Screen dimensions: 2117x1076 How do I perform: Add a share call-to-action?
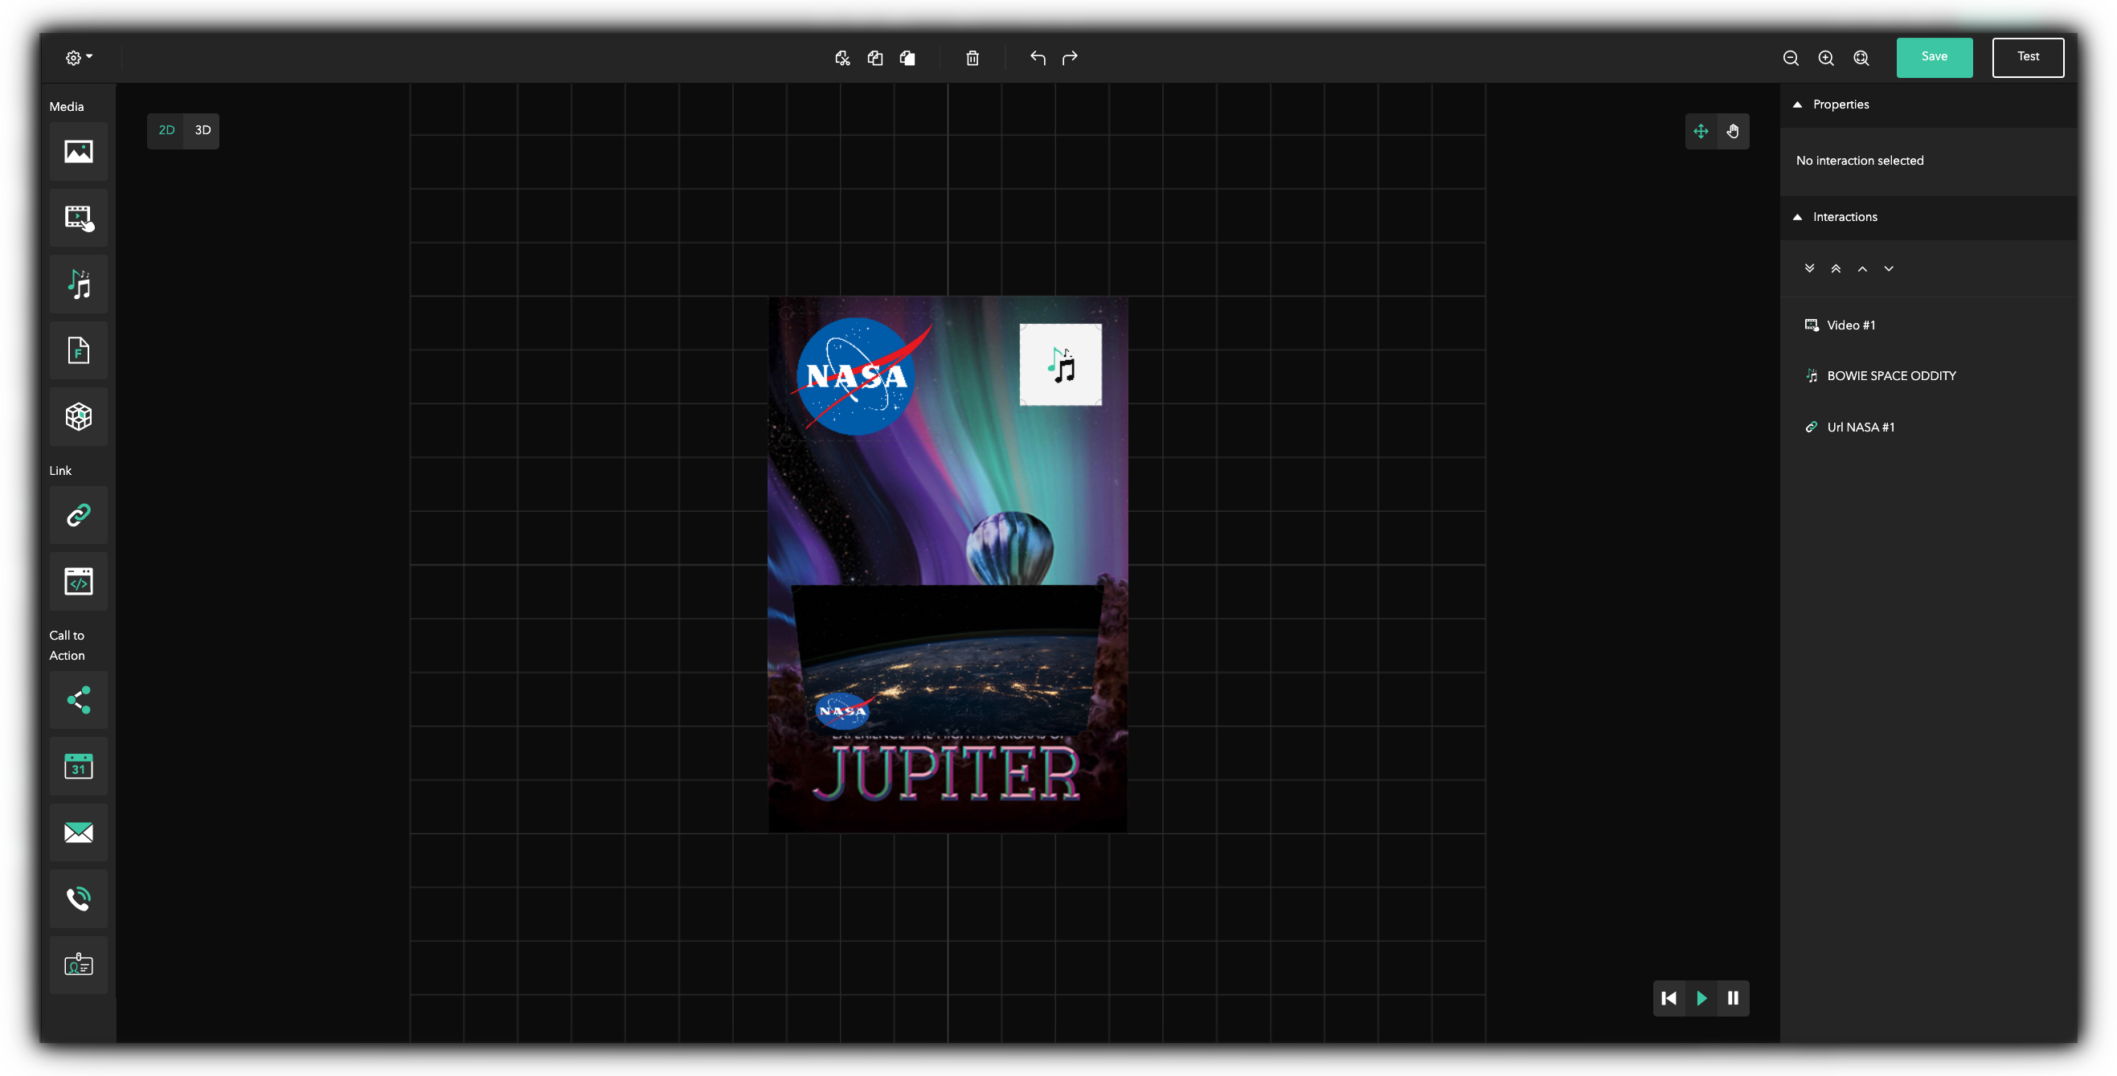(78, 700)
